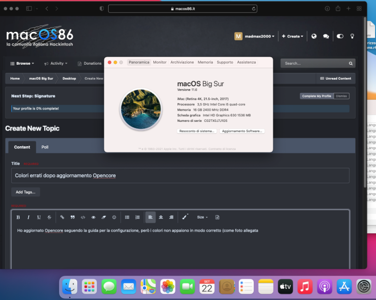
Task: Open the madmax2000 user menu
Action: coord(254,36)
